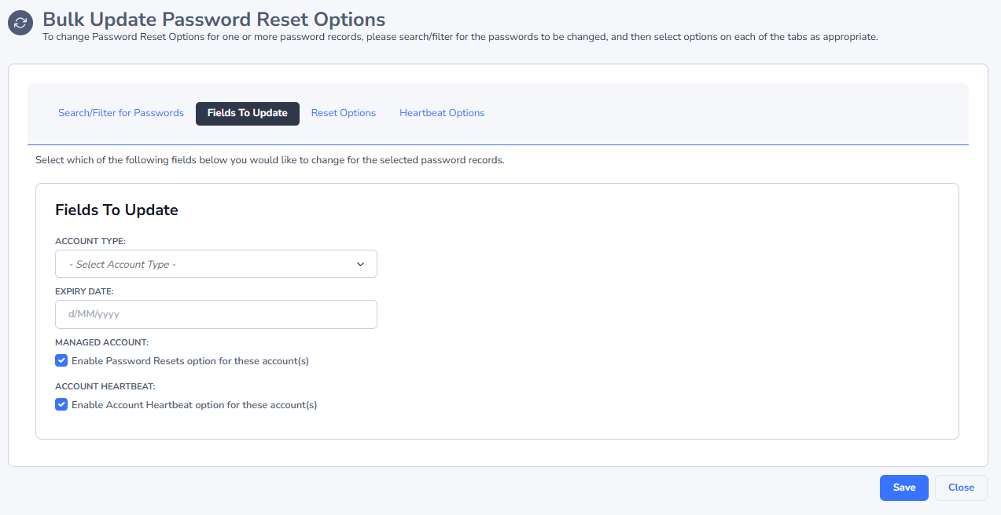Screen dimensions: 1001x515
Task: Uncheck the Enable Account Heartbeat checkbox
Action: point(61,405)
